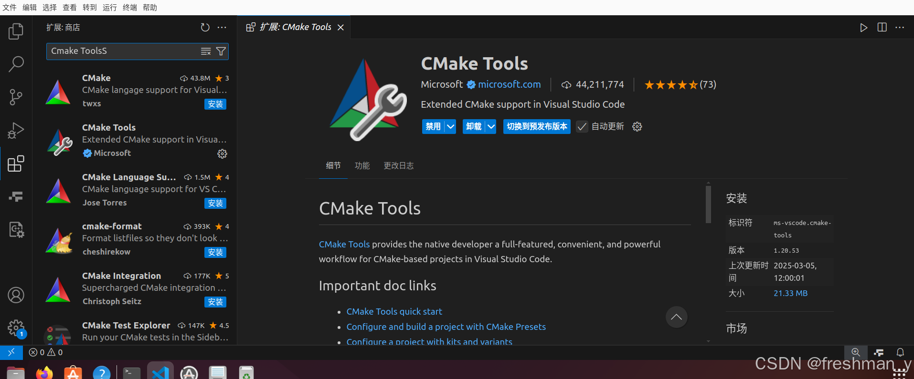This screenshot has height=379, width=914.
Task: Show errors and warnings in status bar
Action: click(x=46, y=352)
